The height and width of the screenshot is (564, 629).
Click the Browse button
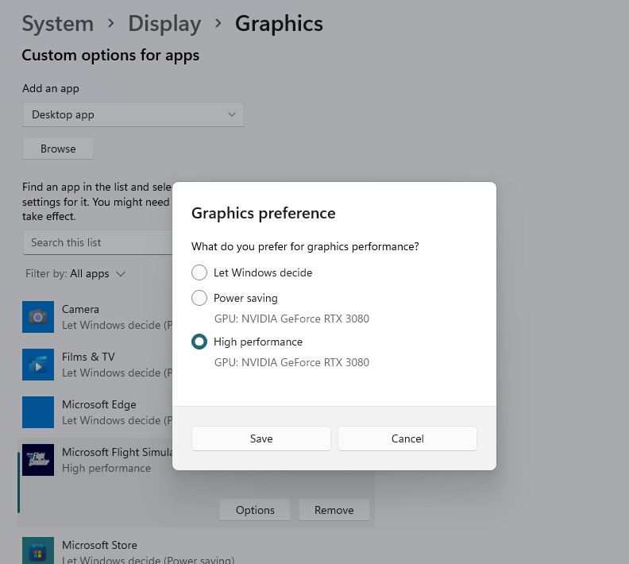click(x=58, y=149)
